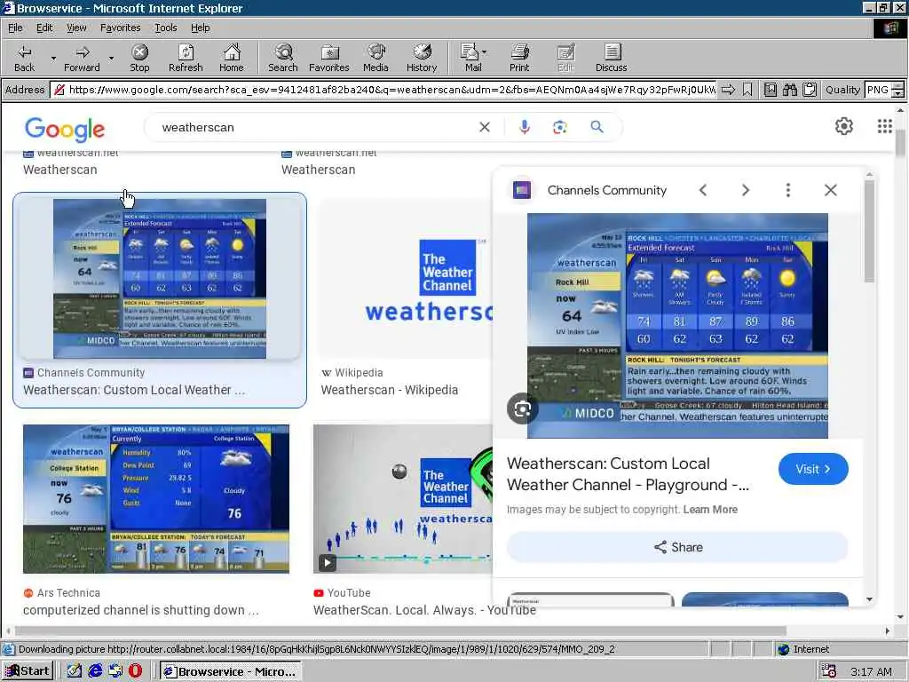
Task: Open the Search toolbar pane
Action: tap(283, 58)
